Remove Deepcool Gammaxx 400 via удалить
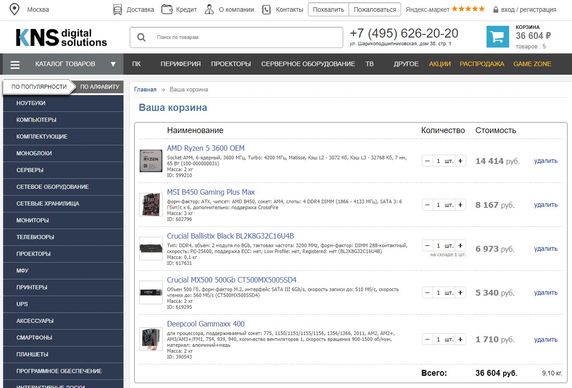The width and height of the screenshot is (572, 388). (546, 340)
